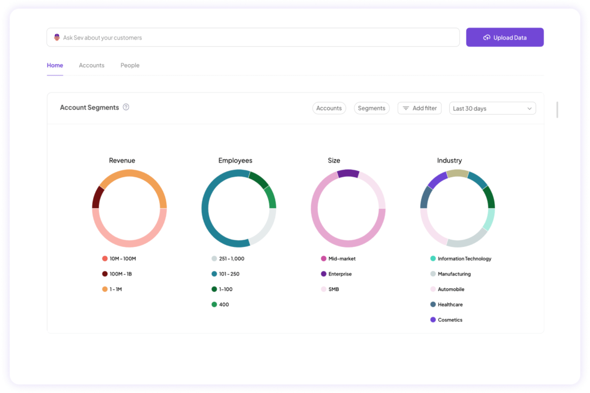Screen dimensions: 590x393
Task: Switch to the People tab
Action: 130,65
